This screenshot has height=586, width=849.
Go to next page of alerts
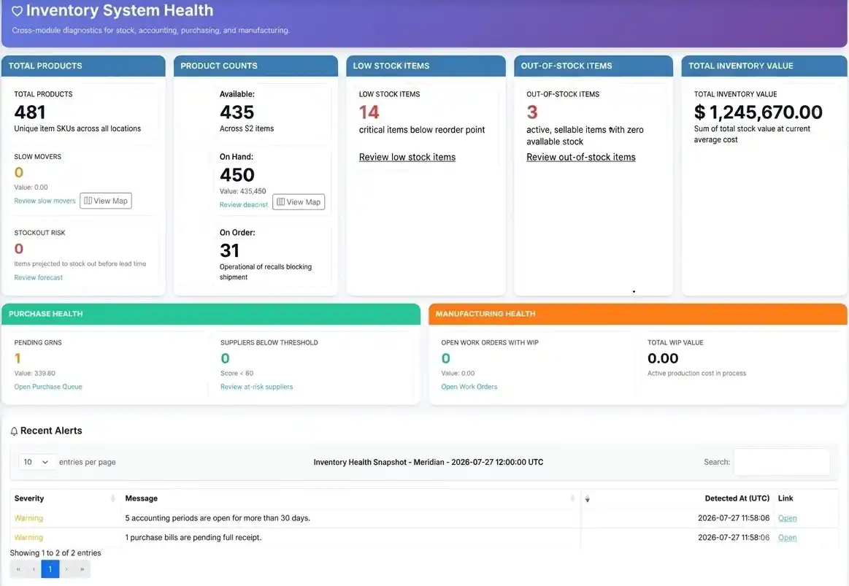[66, 569]
